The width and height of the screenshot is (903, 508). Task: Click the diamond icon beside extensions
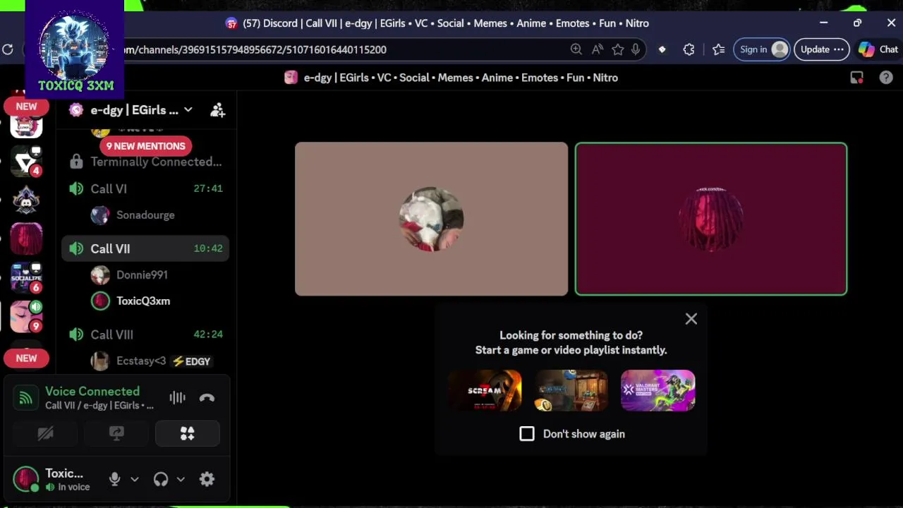click(662, 49)
